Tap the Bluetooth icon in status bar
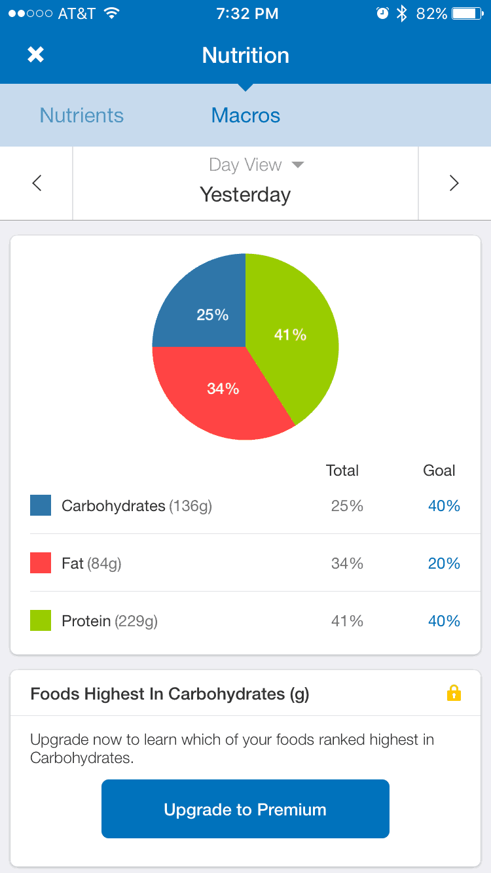Image resolution: width=491 pixels, height=873 pixels. tap(402, 14)
